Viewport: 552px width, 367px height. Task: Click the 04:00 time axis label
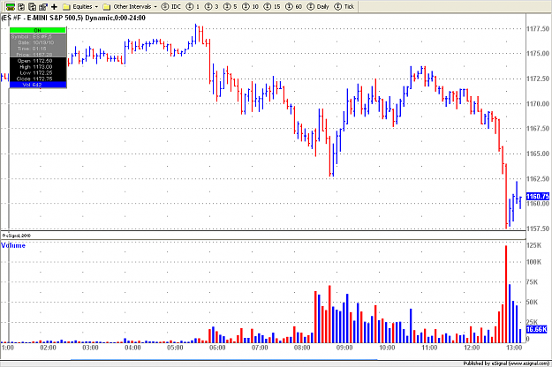click(132, 348)
